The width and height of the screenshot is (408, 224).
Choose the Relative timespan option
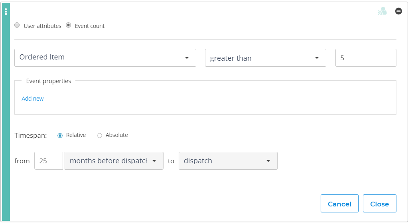click(x=60, y=135)
